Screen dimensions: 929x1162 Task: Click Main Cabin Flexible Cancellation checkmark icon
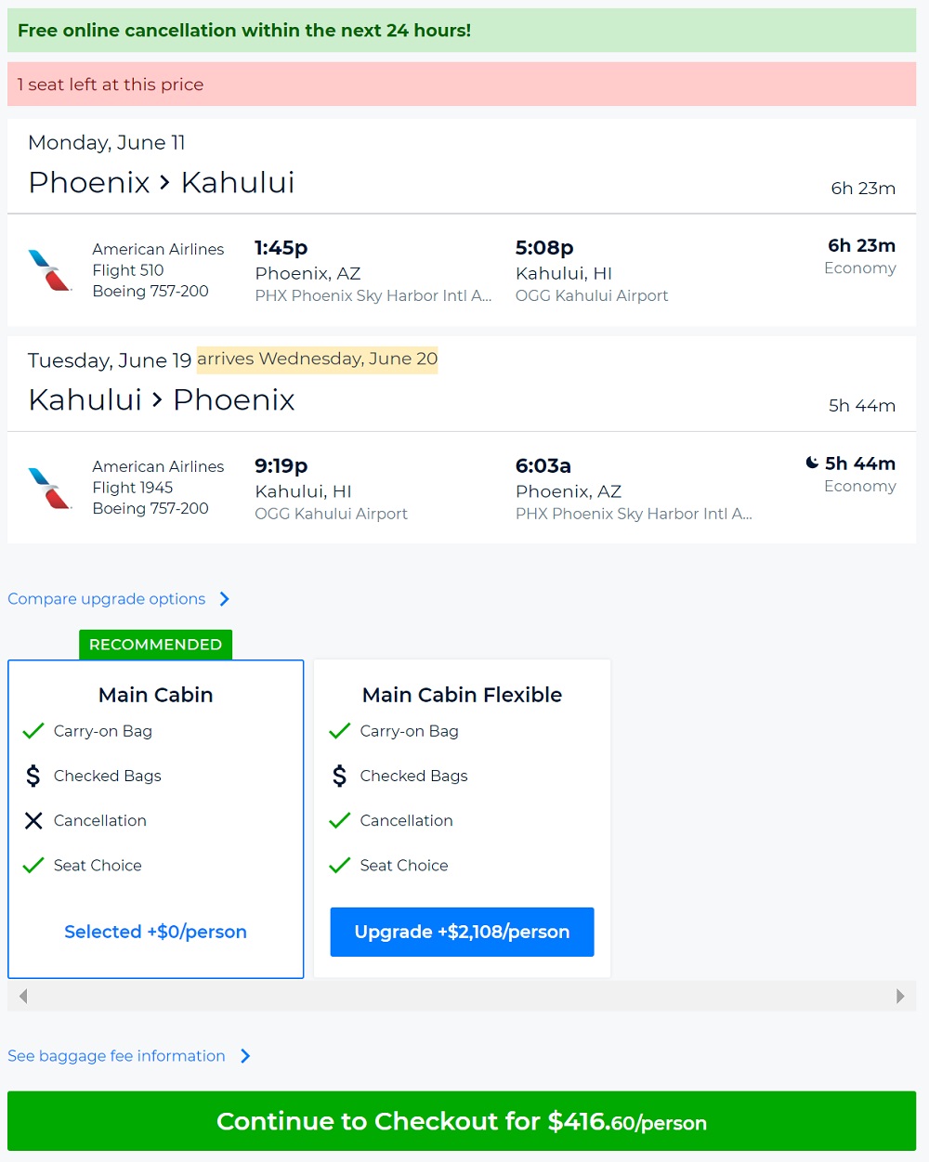pos(340,820)
